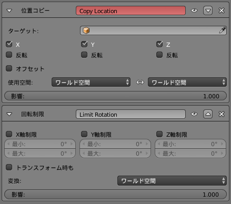Open the 変換 ワールド空間 dropdown
The image size is (231, 204).
172,181
